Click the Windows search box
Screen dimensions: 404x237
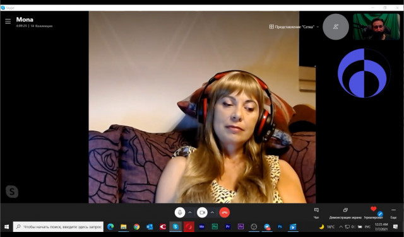tap(59, 227)
